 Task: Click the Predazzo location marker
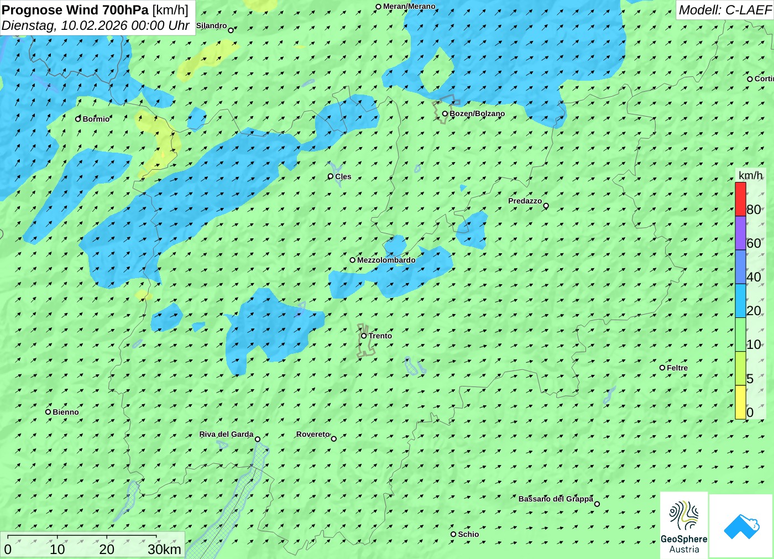(x=546, y=206)
